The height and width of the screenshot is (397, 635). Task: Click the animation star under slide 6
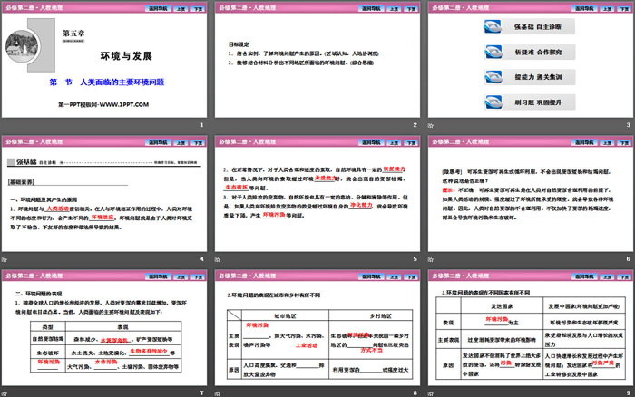tap(431, 259)
